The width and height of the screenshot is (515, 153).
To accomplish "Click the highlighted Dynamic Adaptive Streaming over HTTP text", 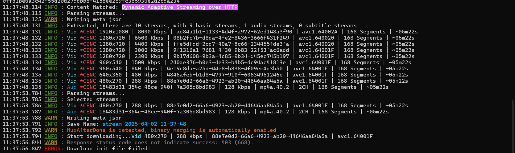I will pos(179,7).
